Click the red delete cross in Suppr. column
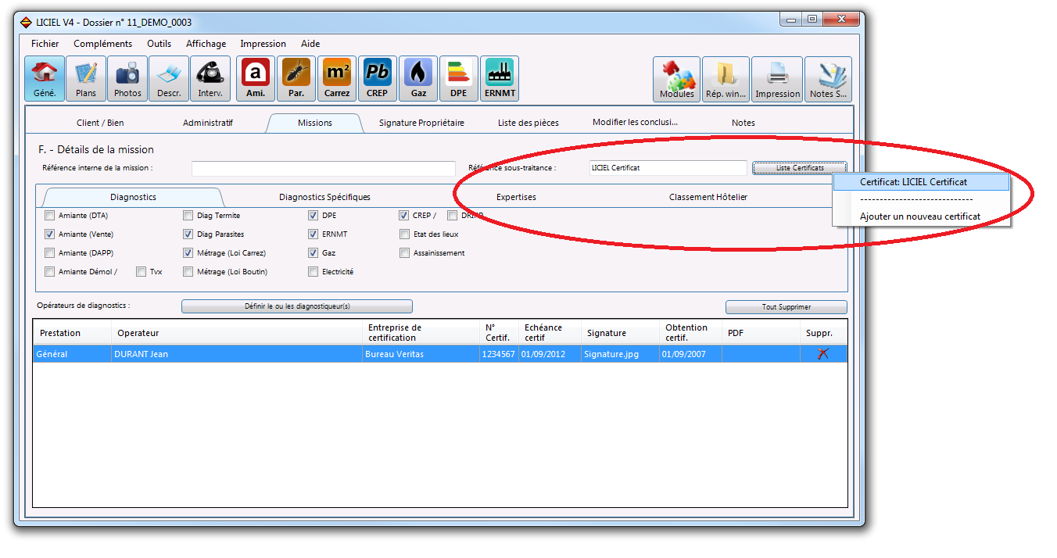This screenshot has width=1057, height=558. click(822, 354)
